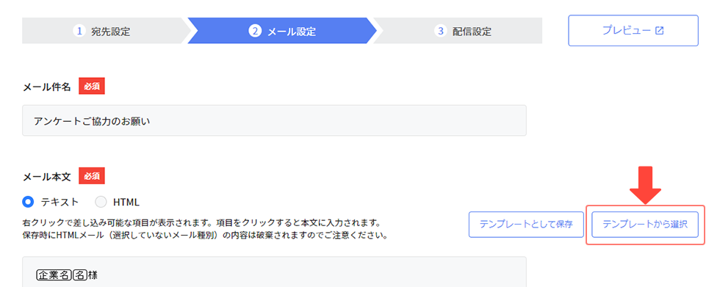Focus the メール件名 subject input field
The height and width of the screenshot is (287, 720).
[x=274, y=120]
